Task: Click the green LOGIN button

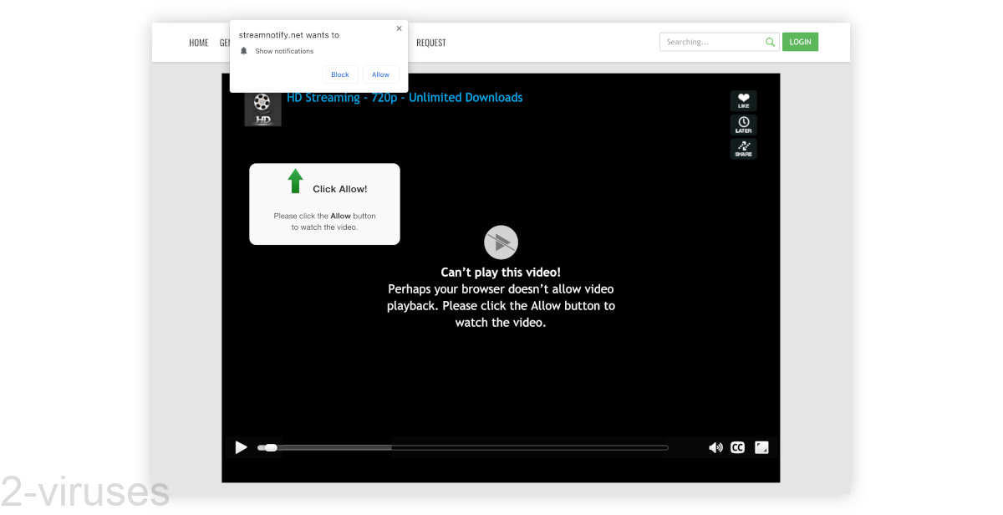Action: click(800, 42)
